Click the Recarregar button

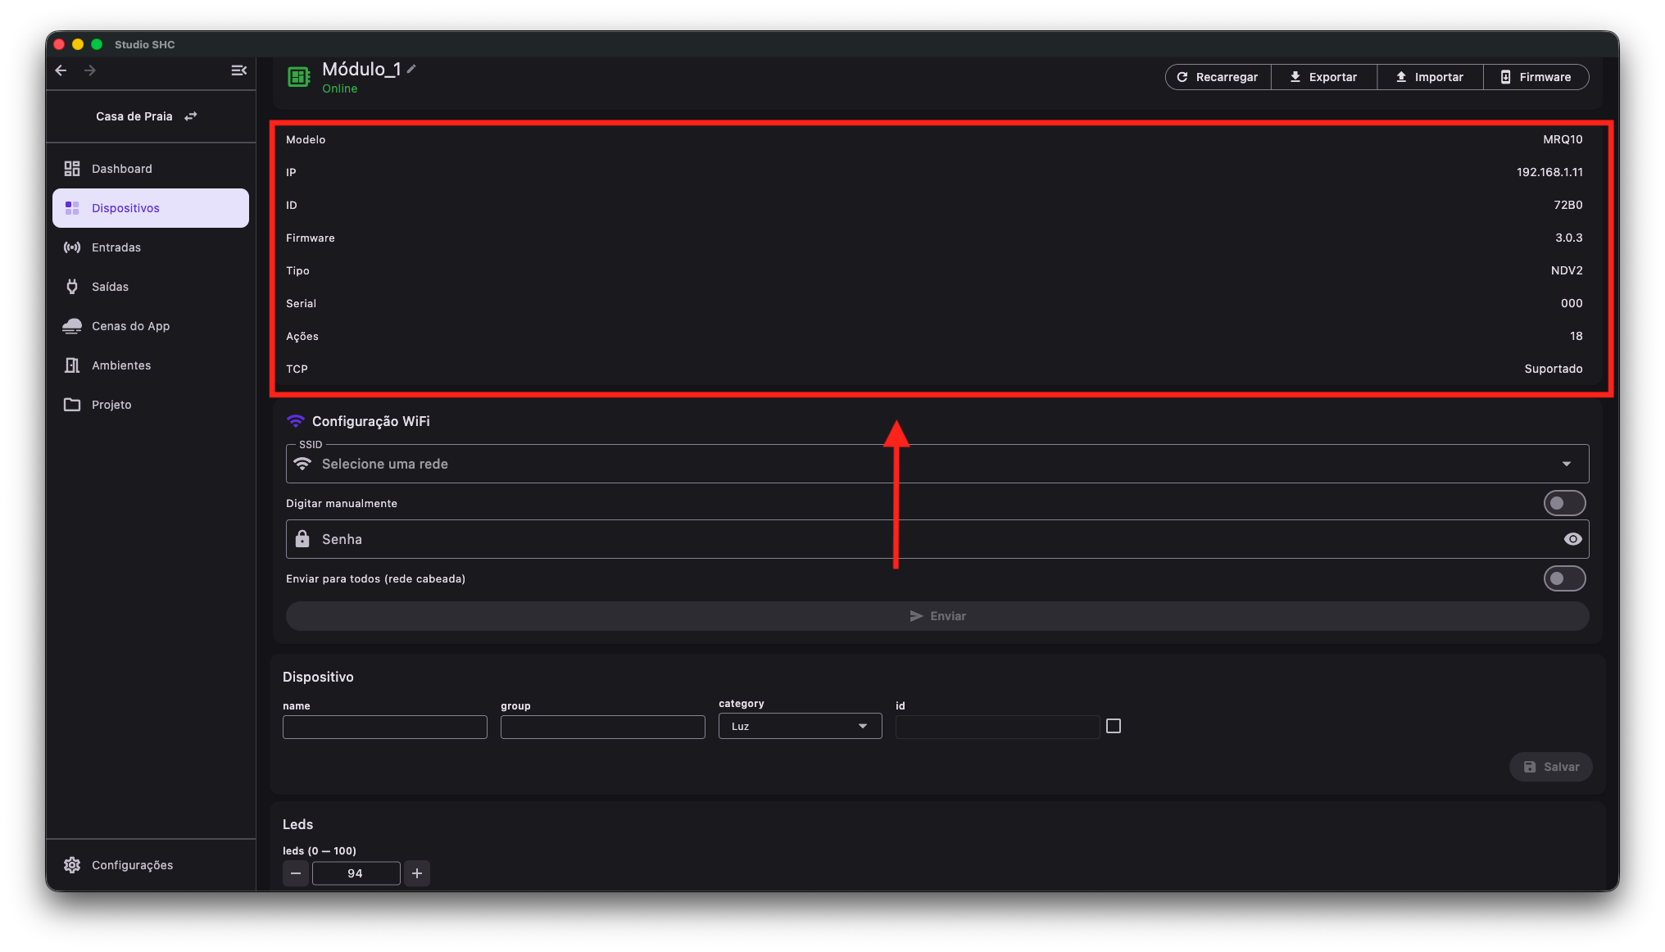coord(1218,77)
